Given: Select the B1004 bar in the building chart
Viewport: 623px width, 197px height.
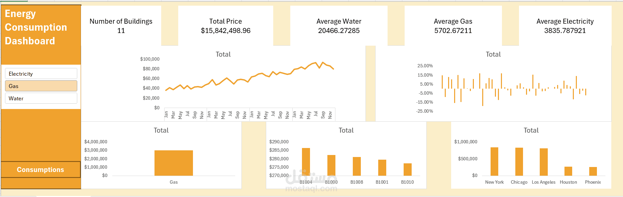Looking at the screenshot, I should coord(305,162).
